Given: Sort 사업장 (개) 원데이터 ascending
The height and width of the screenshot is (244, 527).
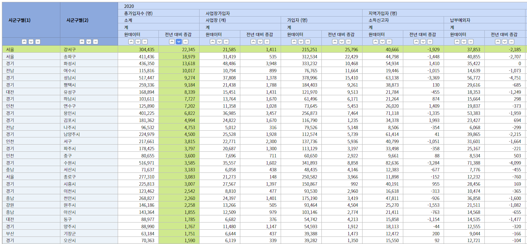Looking at the screenshot, I should pos(213,42).
